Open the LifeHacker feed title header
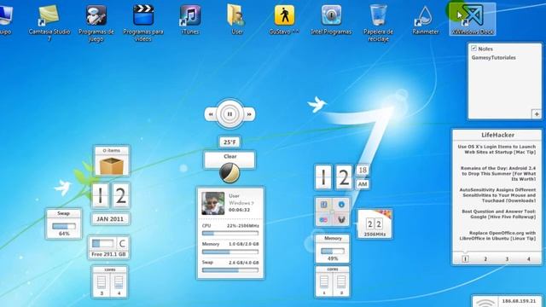The width and height of the screenshot is (546, 307). pyautogui.click(x=497, y=135)
